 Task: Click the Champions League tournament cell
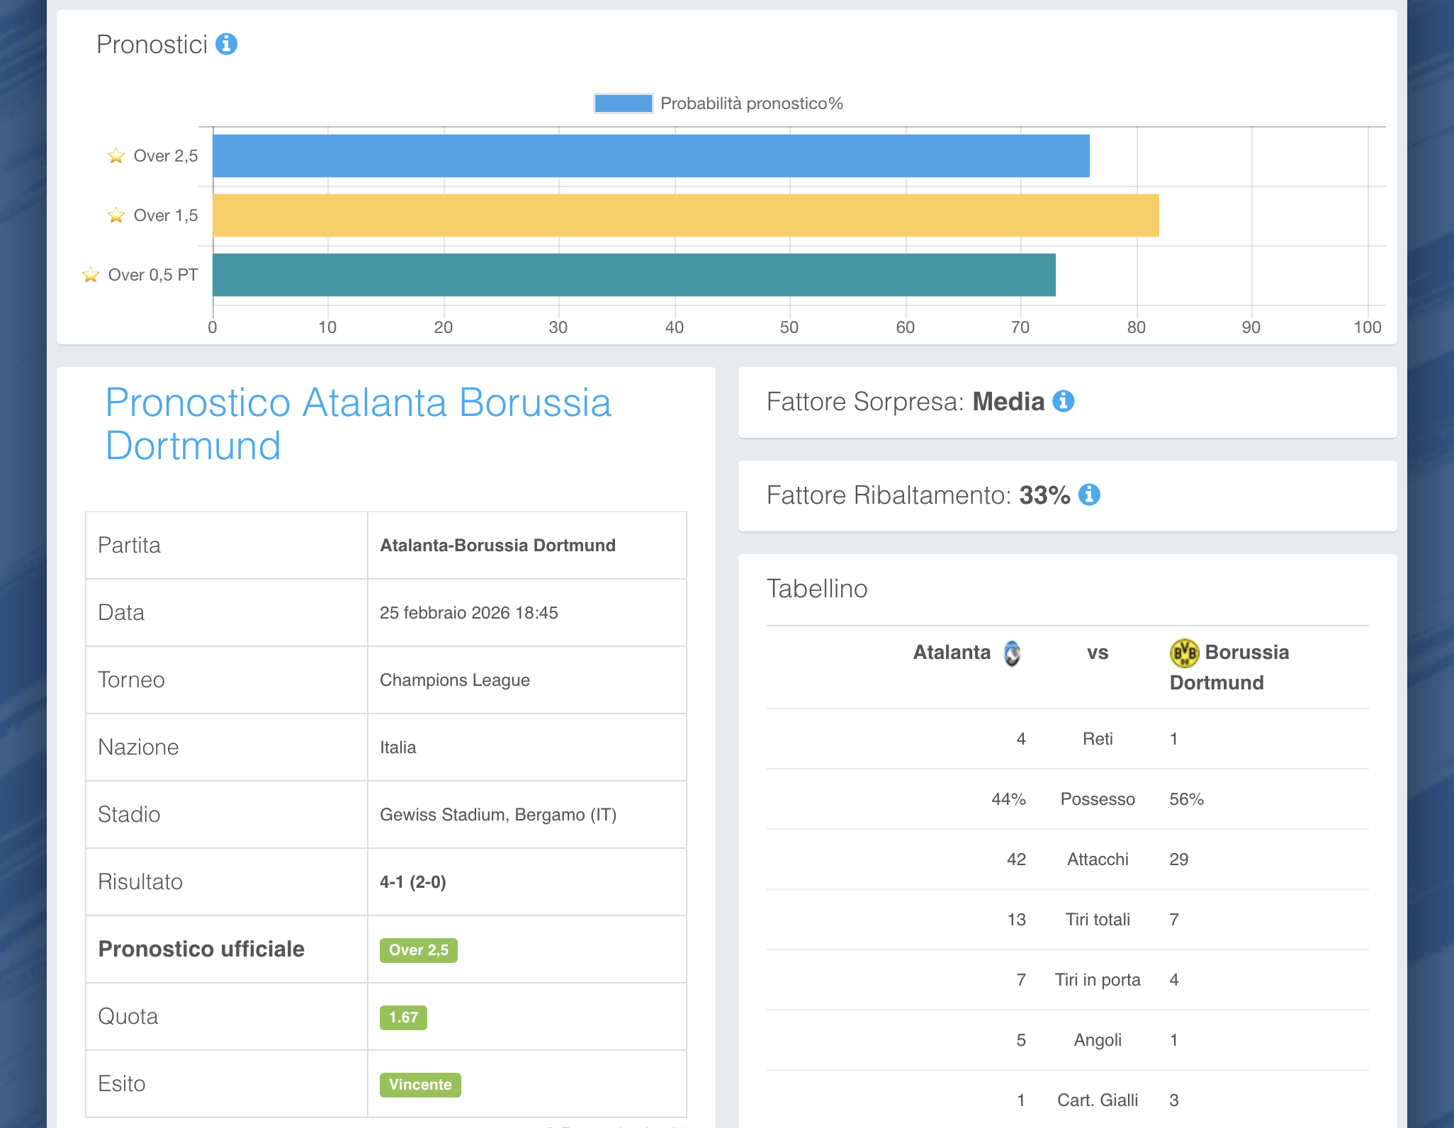pos(455,680)
